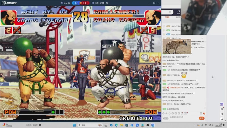
Task: Show hidden icons in system tray
Action: coord(195,125)
